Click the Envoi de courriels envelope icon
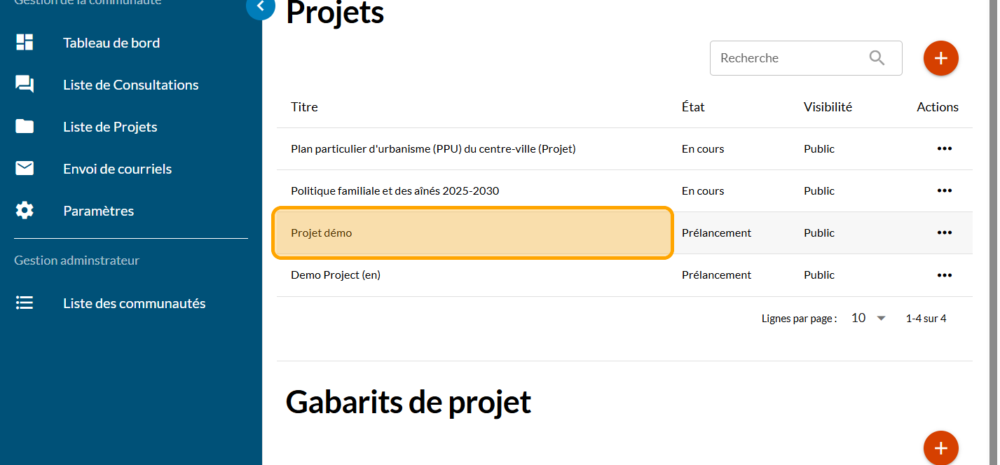1000x465 pixels. [x=25, y=169]
